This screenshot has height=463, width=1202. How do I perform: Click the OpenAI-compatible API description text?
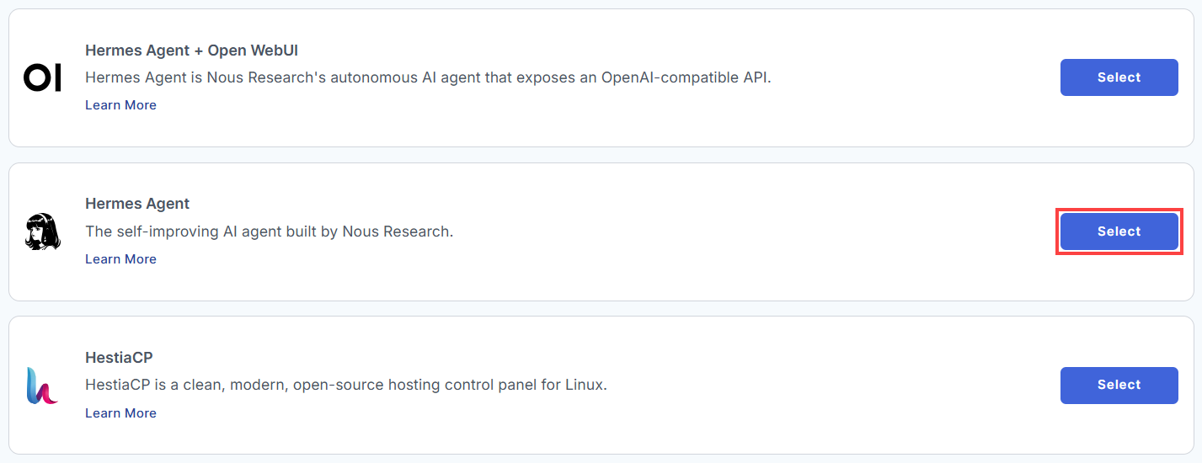tap(428, 77)
